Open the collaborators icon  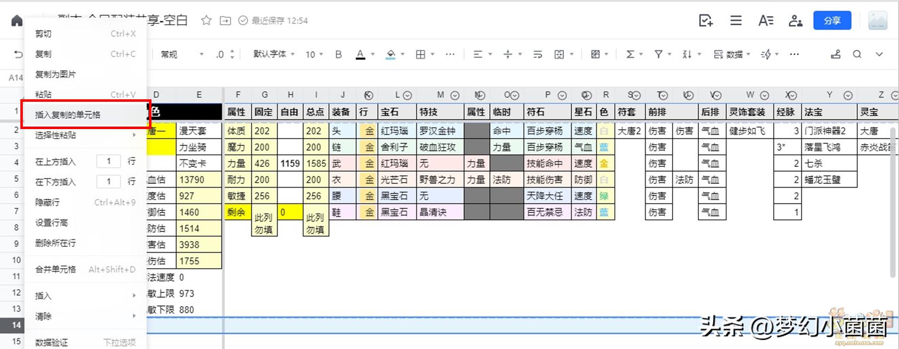tap(796, 20)
